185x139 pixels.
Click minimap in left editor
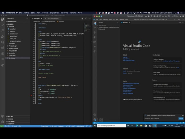coord(87,27)
